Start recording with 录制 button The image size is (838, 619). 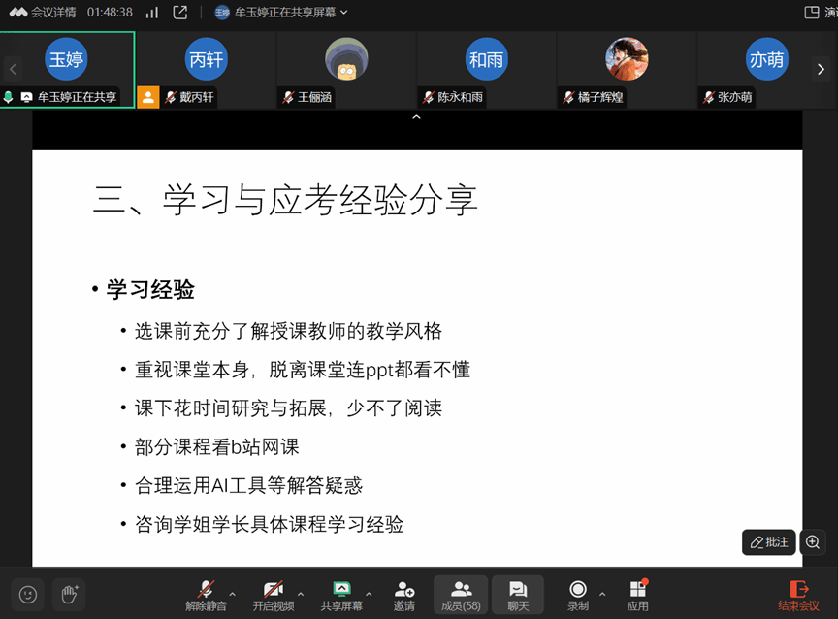[x=578, y=594]
